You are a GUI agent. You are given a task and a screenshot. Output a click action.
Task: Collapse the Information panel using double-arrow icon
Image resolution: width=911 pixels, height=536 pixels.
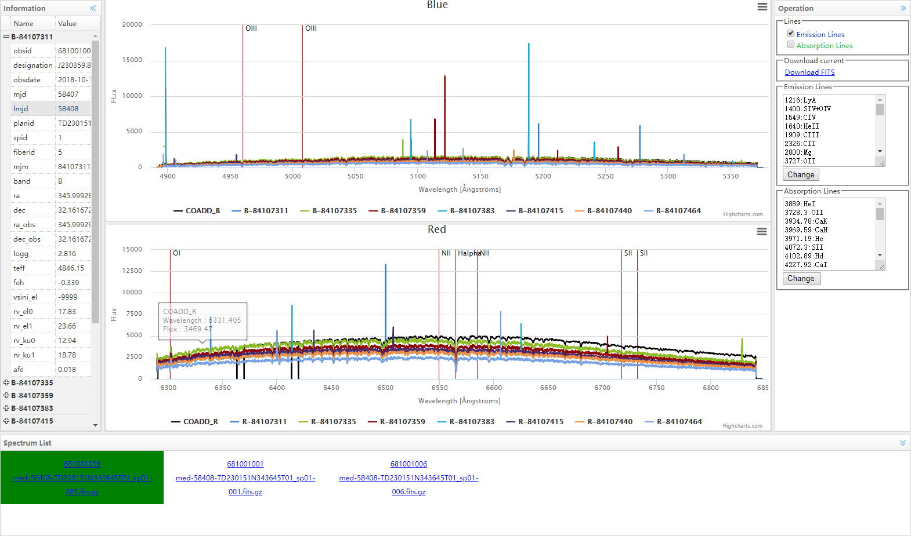[x=93, y=8]
